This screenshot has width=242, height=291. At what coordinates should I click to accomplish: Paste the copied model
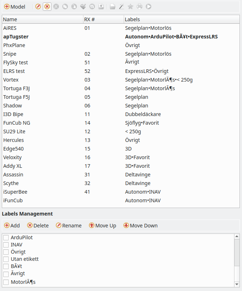[73, 6]
